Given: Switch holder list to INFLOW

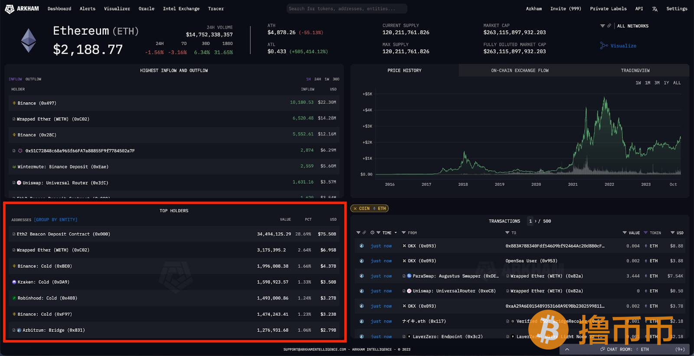Looking at the screenshot, I should pos(15,79).
